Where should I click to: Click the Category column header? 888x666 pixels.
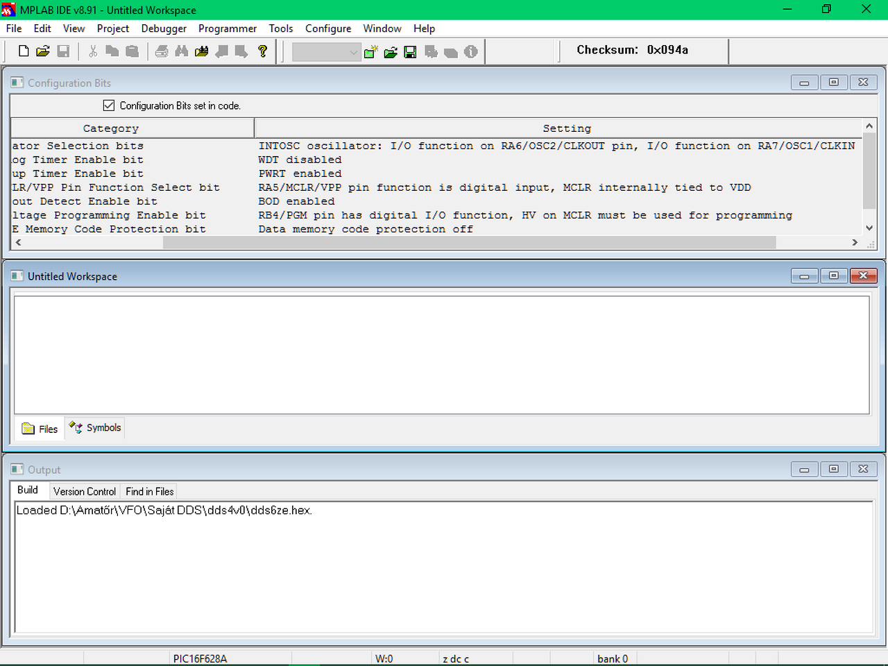(x=133, y=128)
